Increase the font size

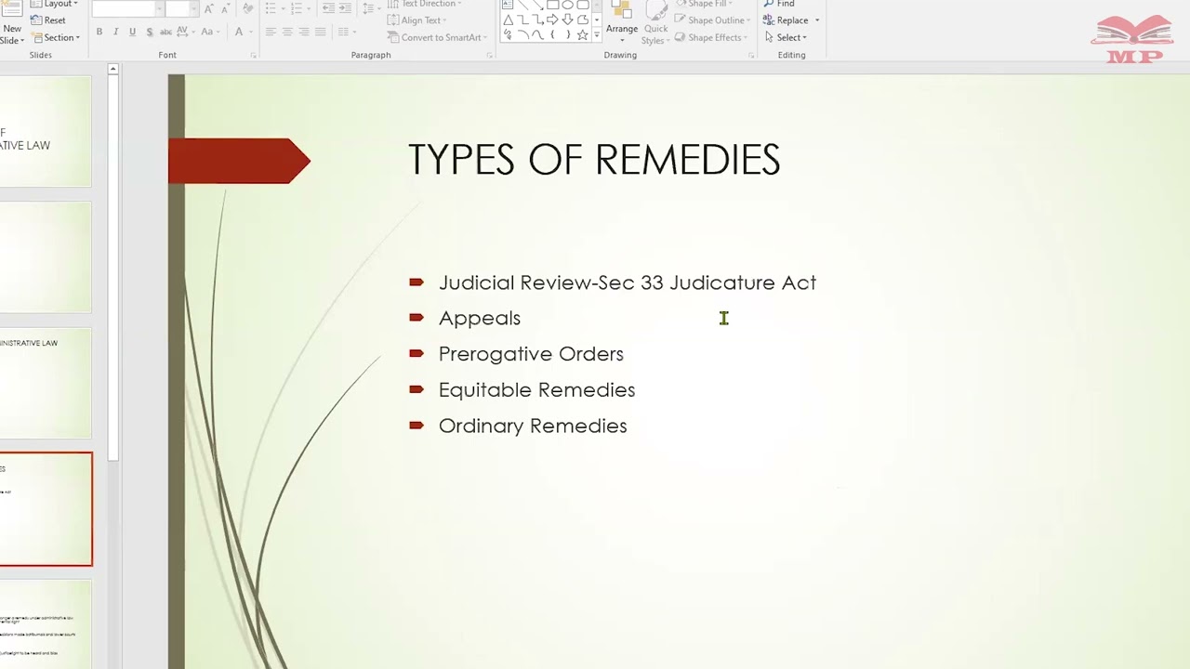coord(208,8)
